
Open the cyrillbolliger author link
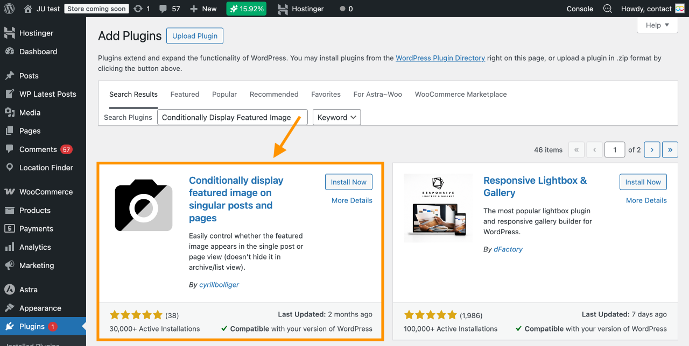point(219,284)
